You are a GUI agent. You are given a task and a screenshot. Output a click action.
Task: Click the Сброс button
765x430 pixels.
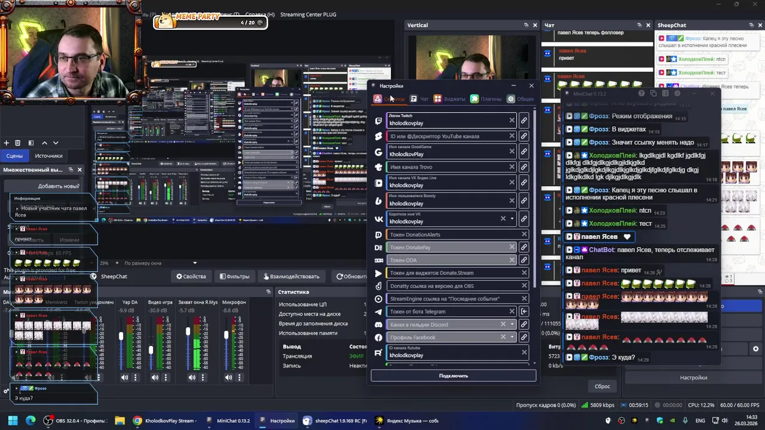tap(602, 386)
